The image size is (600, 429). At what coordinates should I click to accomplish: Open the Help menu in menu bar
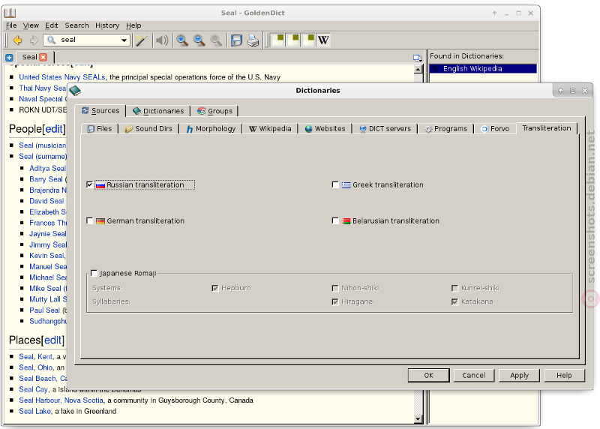click(x=133, y=25)
